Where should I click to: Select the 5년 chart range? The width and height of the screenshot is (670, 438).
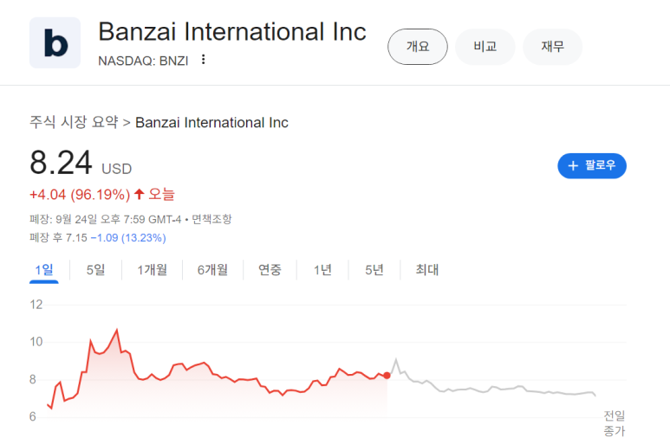[x=374, y=270]
